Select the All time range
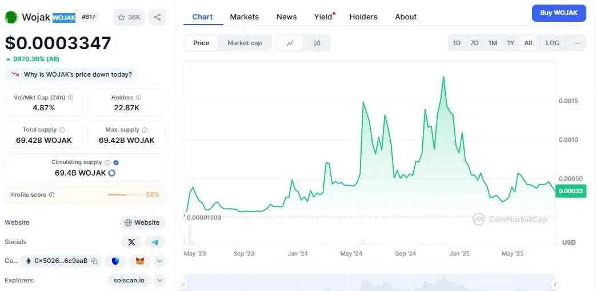The image size is (596, 291). click(x=528, y=43)
